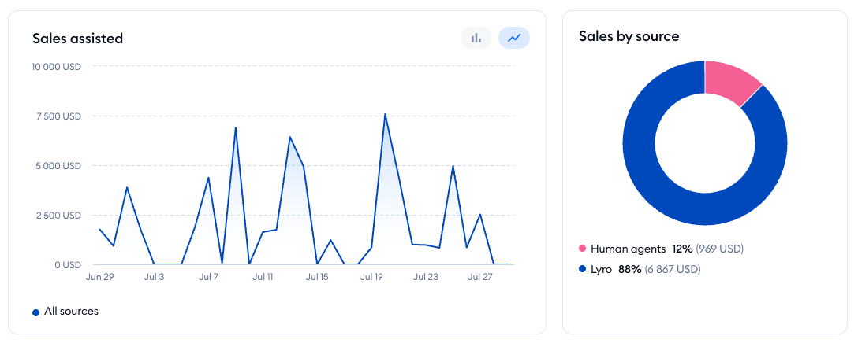858x343 pixels.
Task: Click the 5 000 USD axis label
Action: point(59,165)
